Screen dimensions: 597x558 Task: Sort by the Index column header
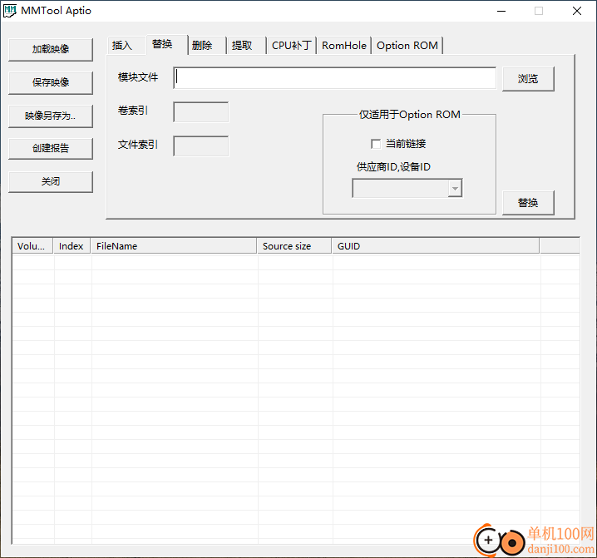72,246
